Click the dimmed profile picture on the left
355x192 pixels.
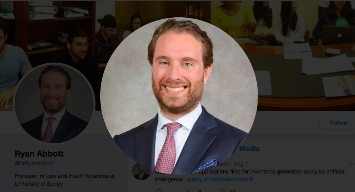[x=54, y=103]
